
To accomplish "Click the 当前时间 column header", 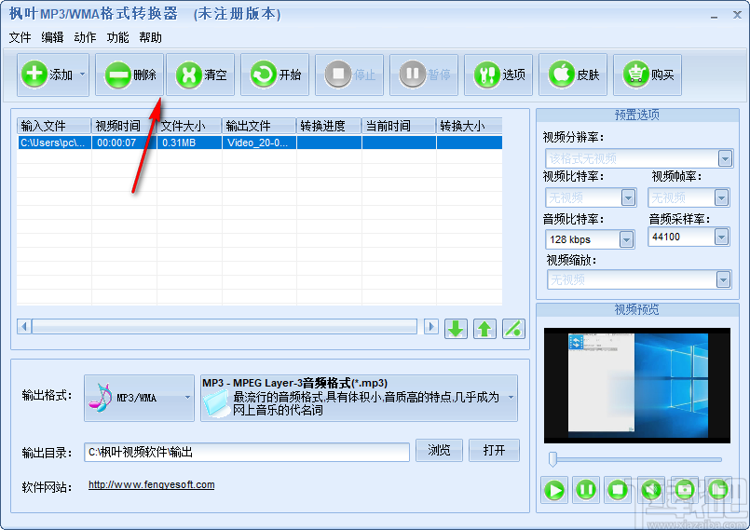I will 399,126.
